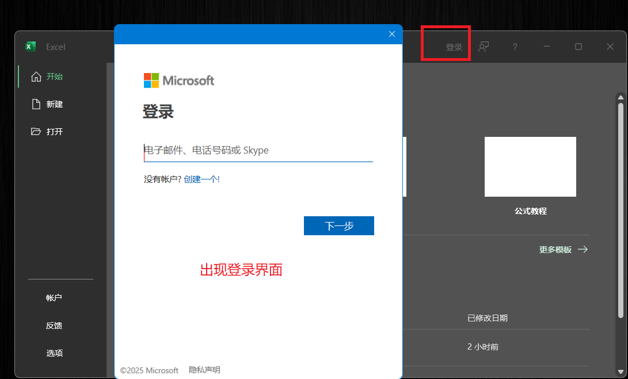Click the scrollbar down arrow
This screenshot has height=379, width=628.
(x=621, y=372)
